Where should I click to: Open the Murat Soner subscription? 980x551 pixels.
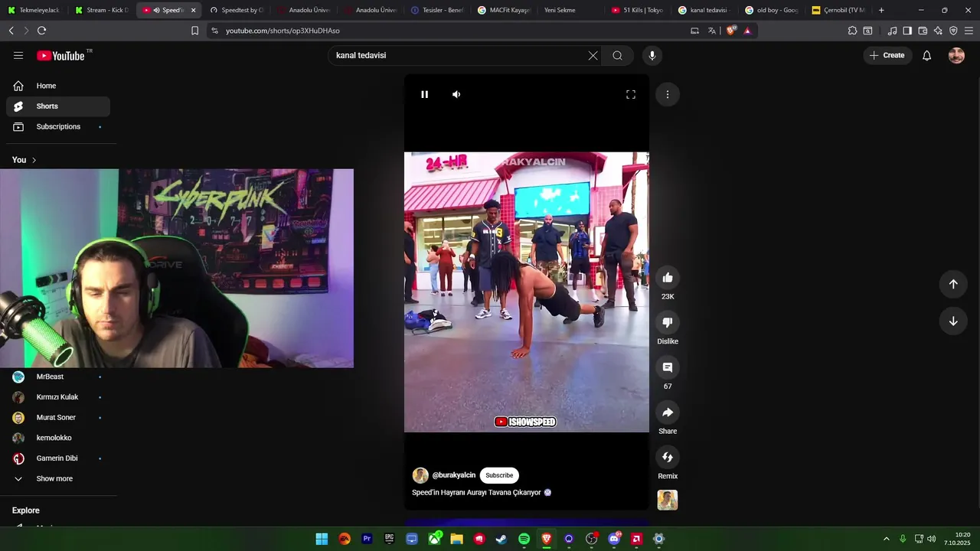(58, 417)
